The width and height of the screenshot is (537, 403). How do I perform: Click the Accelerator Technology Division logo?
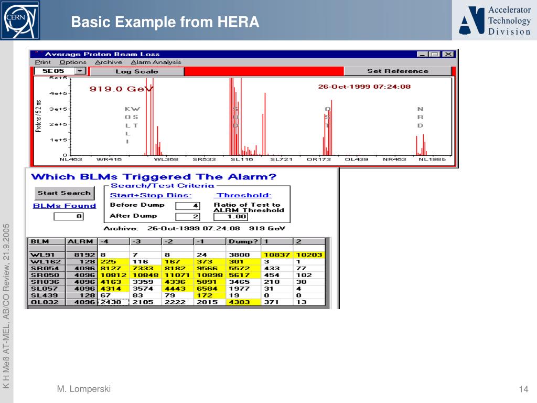[495, 20]
